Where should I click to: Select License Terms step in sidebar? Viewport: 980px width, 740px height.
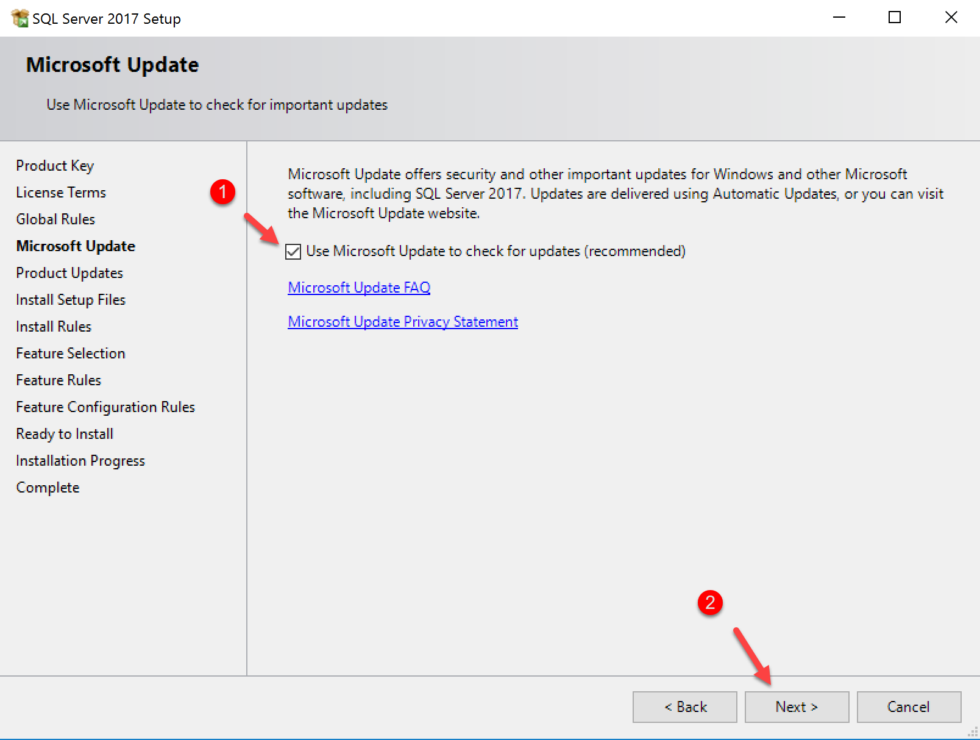61,193
